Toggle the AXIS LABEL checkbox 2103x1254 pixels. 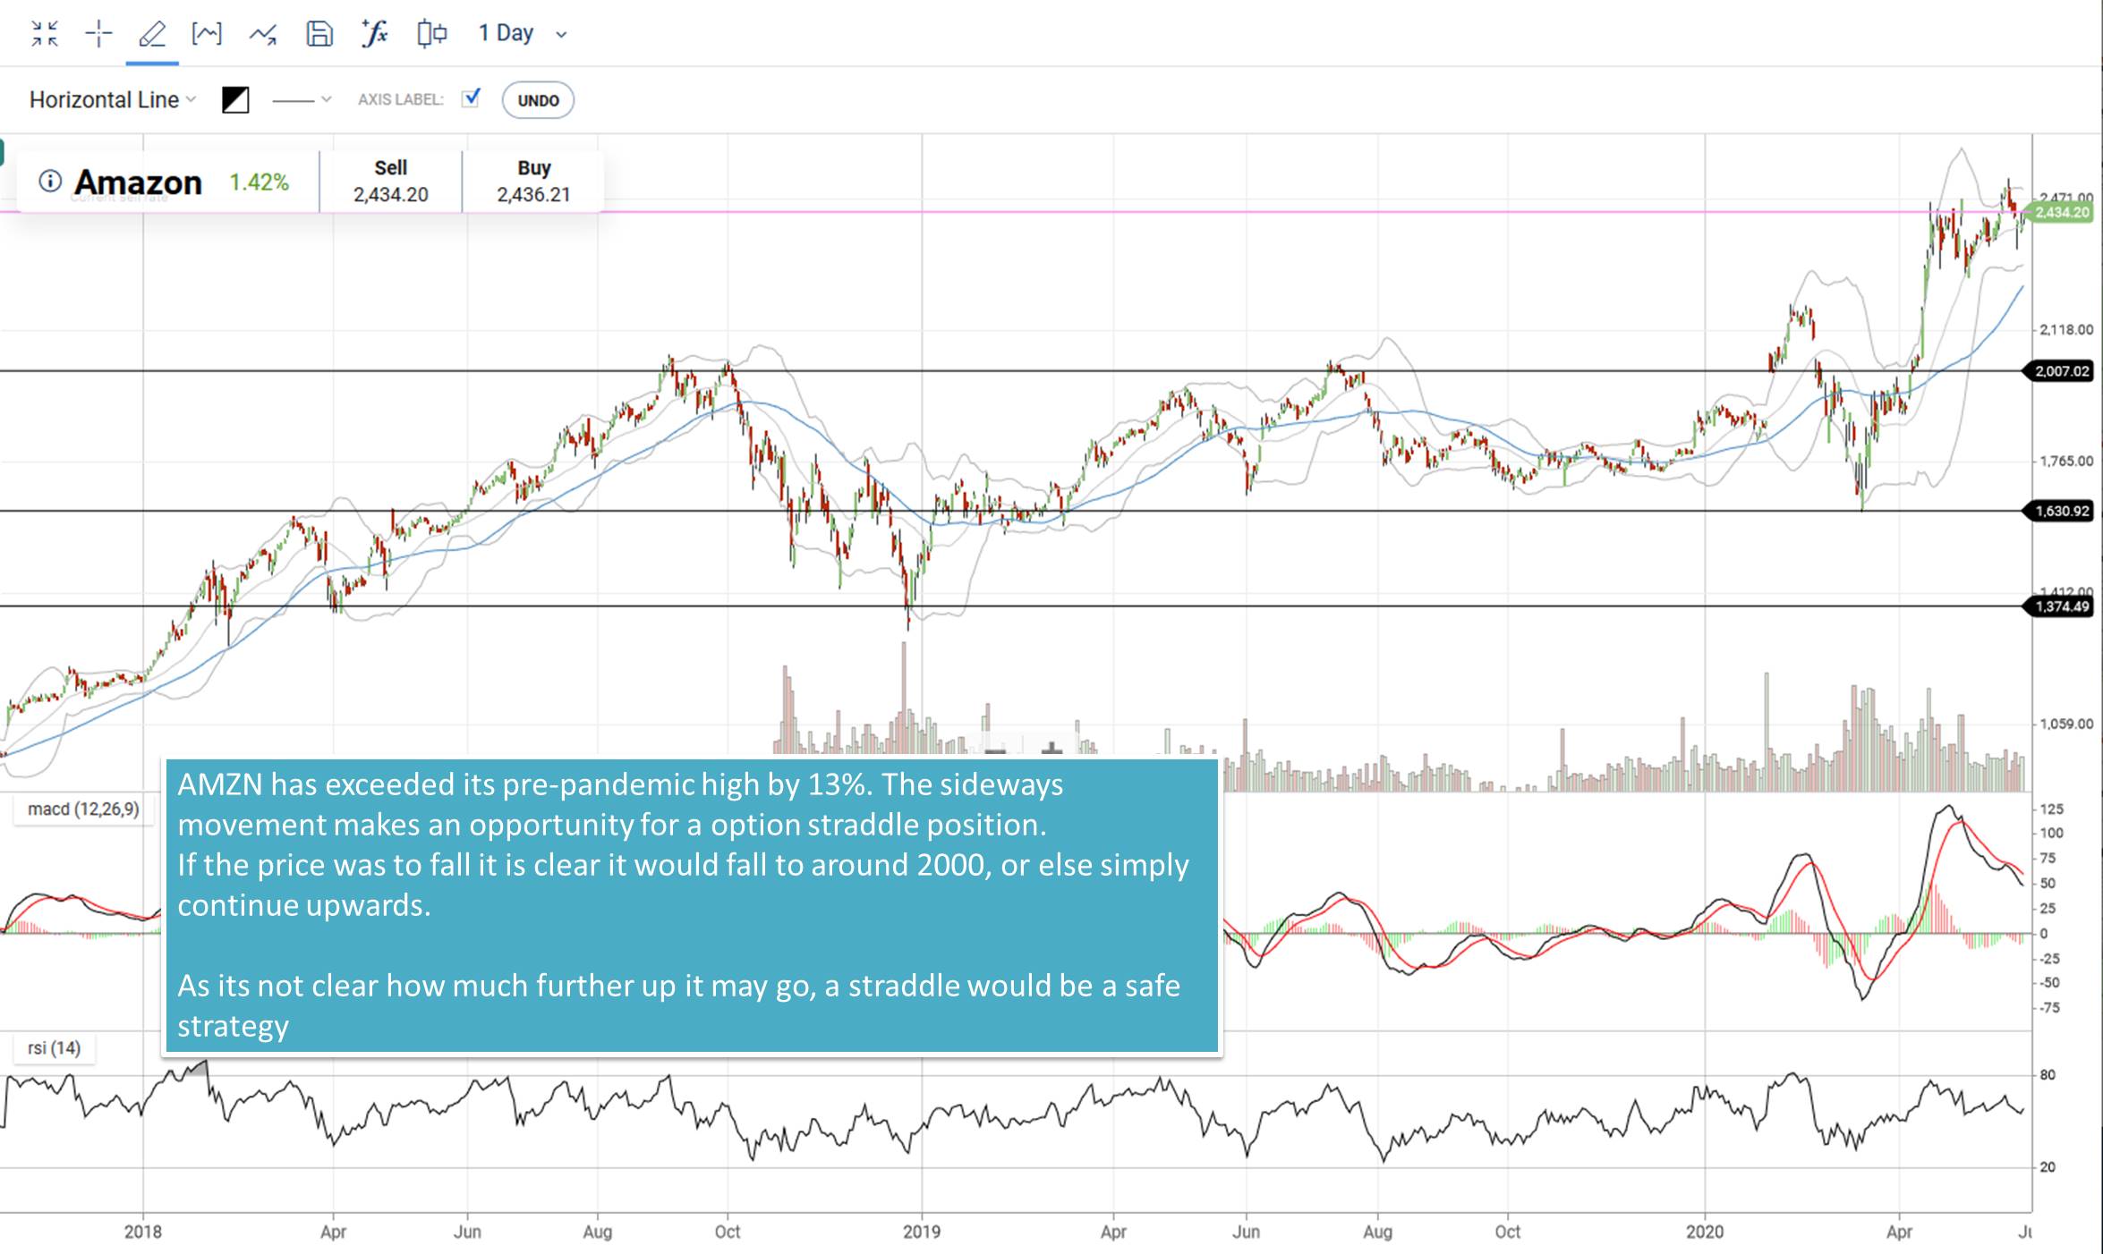click(472, 98)
